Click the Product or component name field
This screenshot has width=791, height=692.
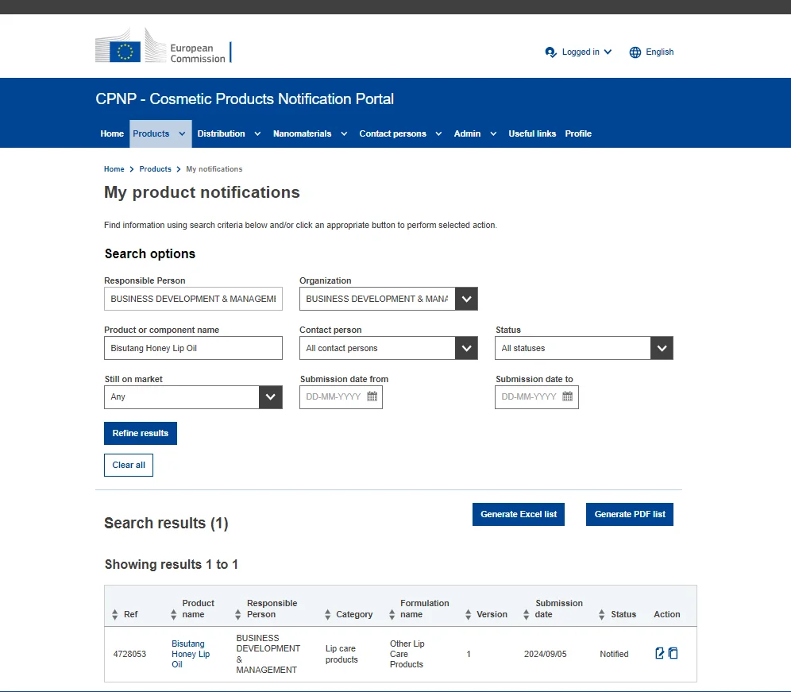pyautogui.click(x=193, y=348)
